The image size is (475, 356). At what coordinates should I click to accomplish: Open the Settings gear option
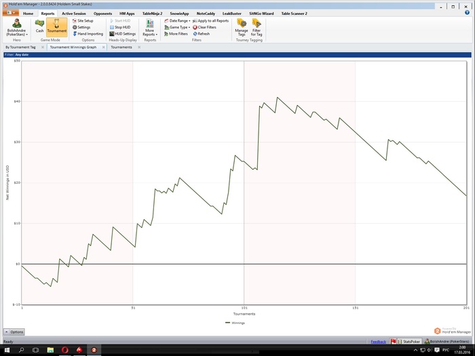pos(81,27)
